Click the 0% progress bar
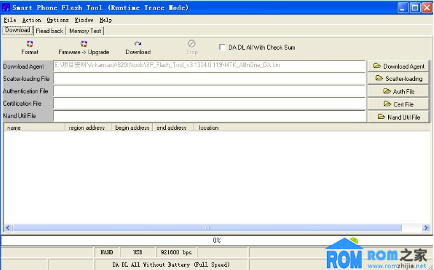The width and height of the screenshot is (434, 270). pyautogui.click(x=217, y=240)
